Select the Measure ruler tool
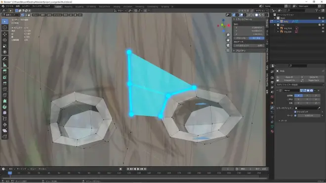 pos(5,65)
